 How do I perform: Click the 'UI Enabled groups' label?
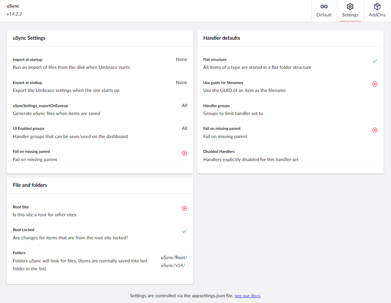coord(29,129)
